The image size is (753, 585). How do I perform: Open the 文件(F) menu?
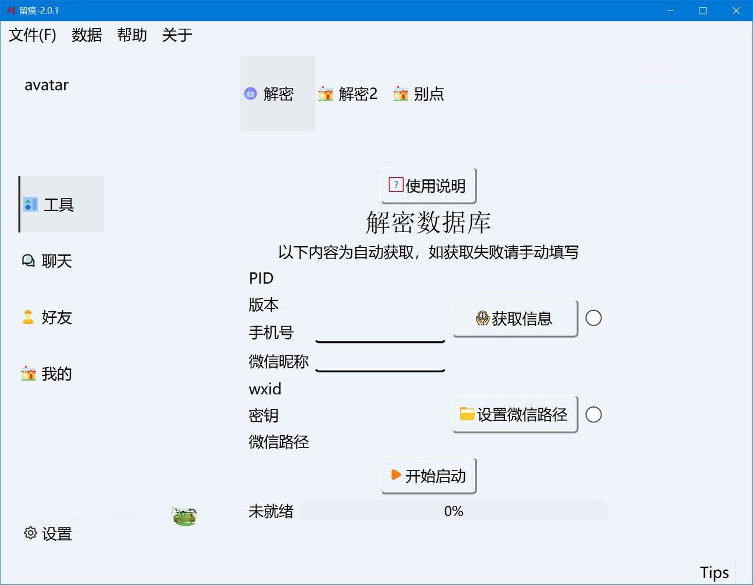coord(32,35)
